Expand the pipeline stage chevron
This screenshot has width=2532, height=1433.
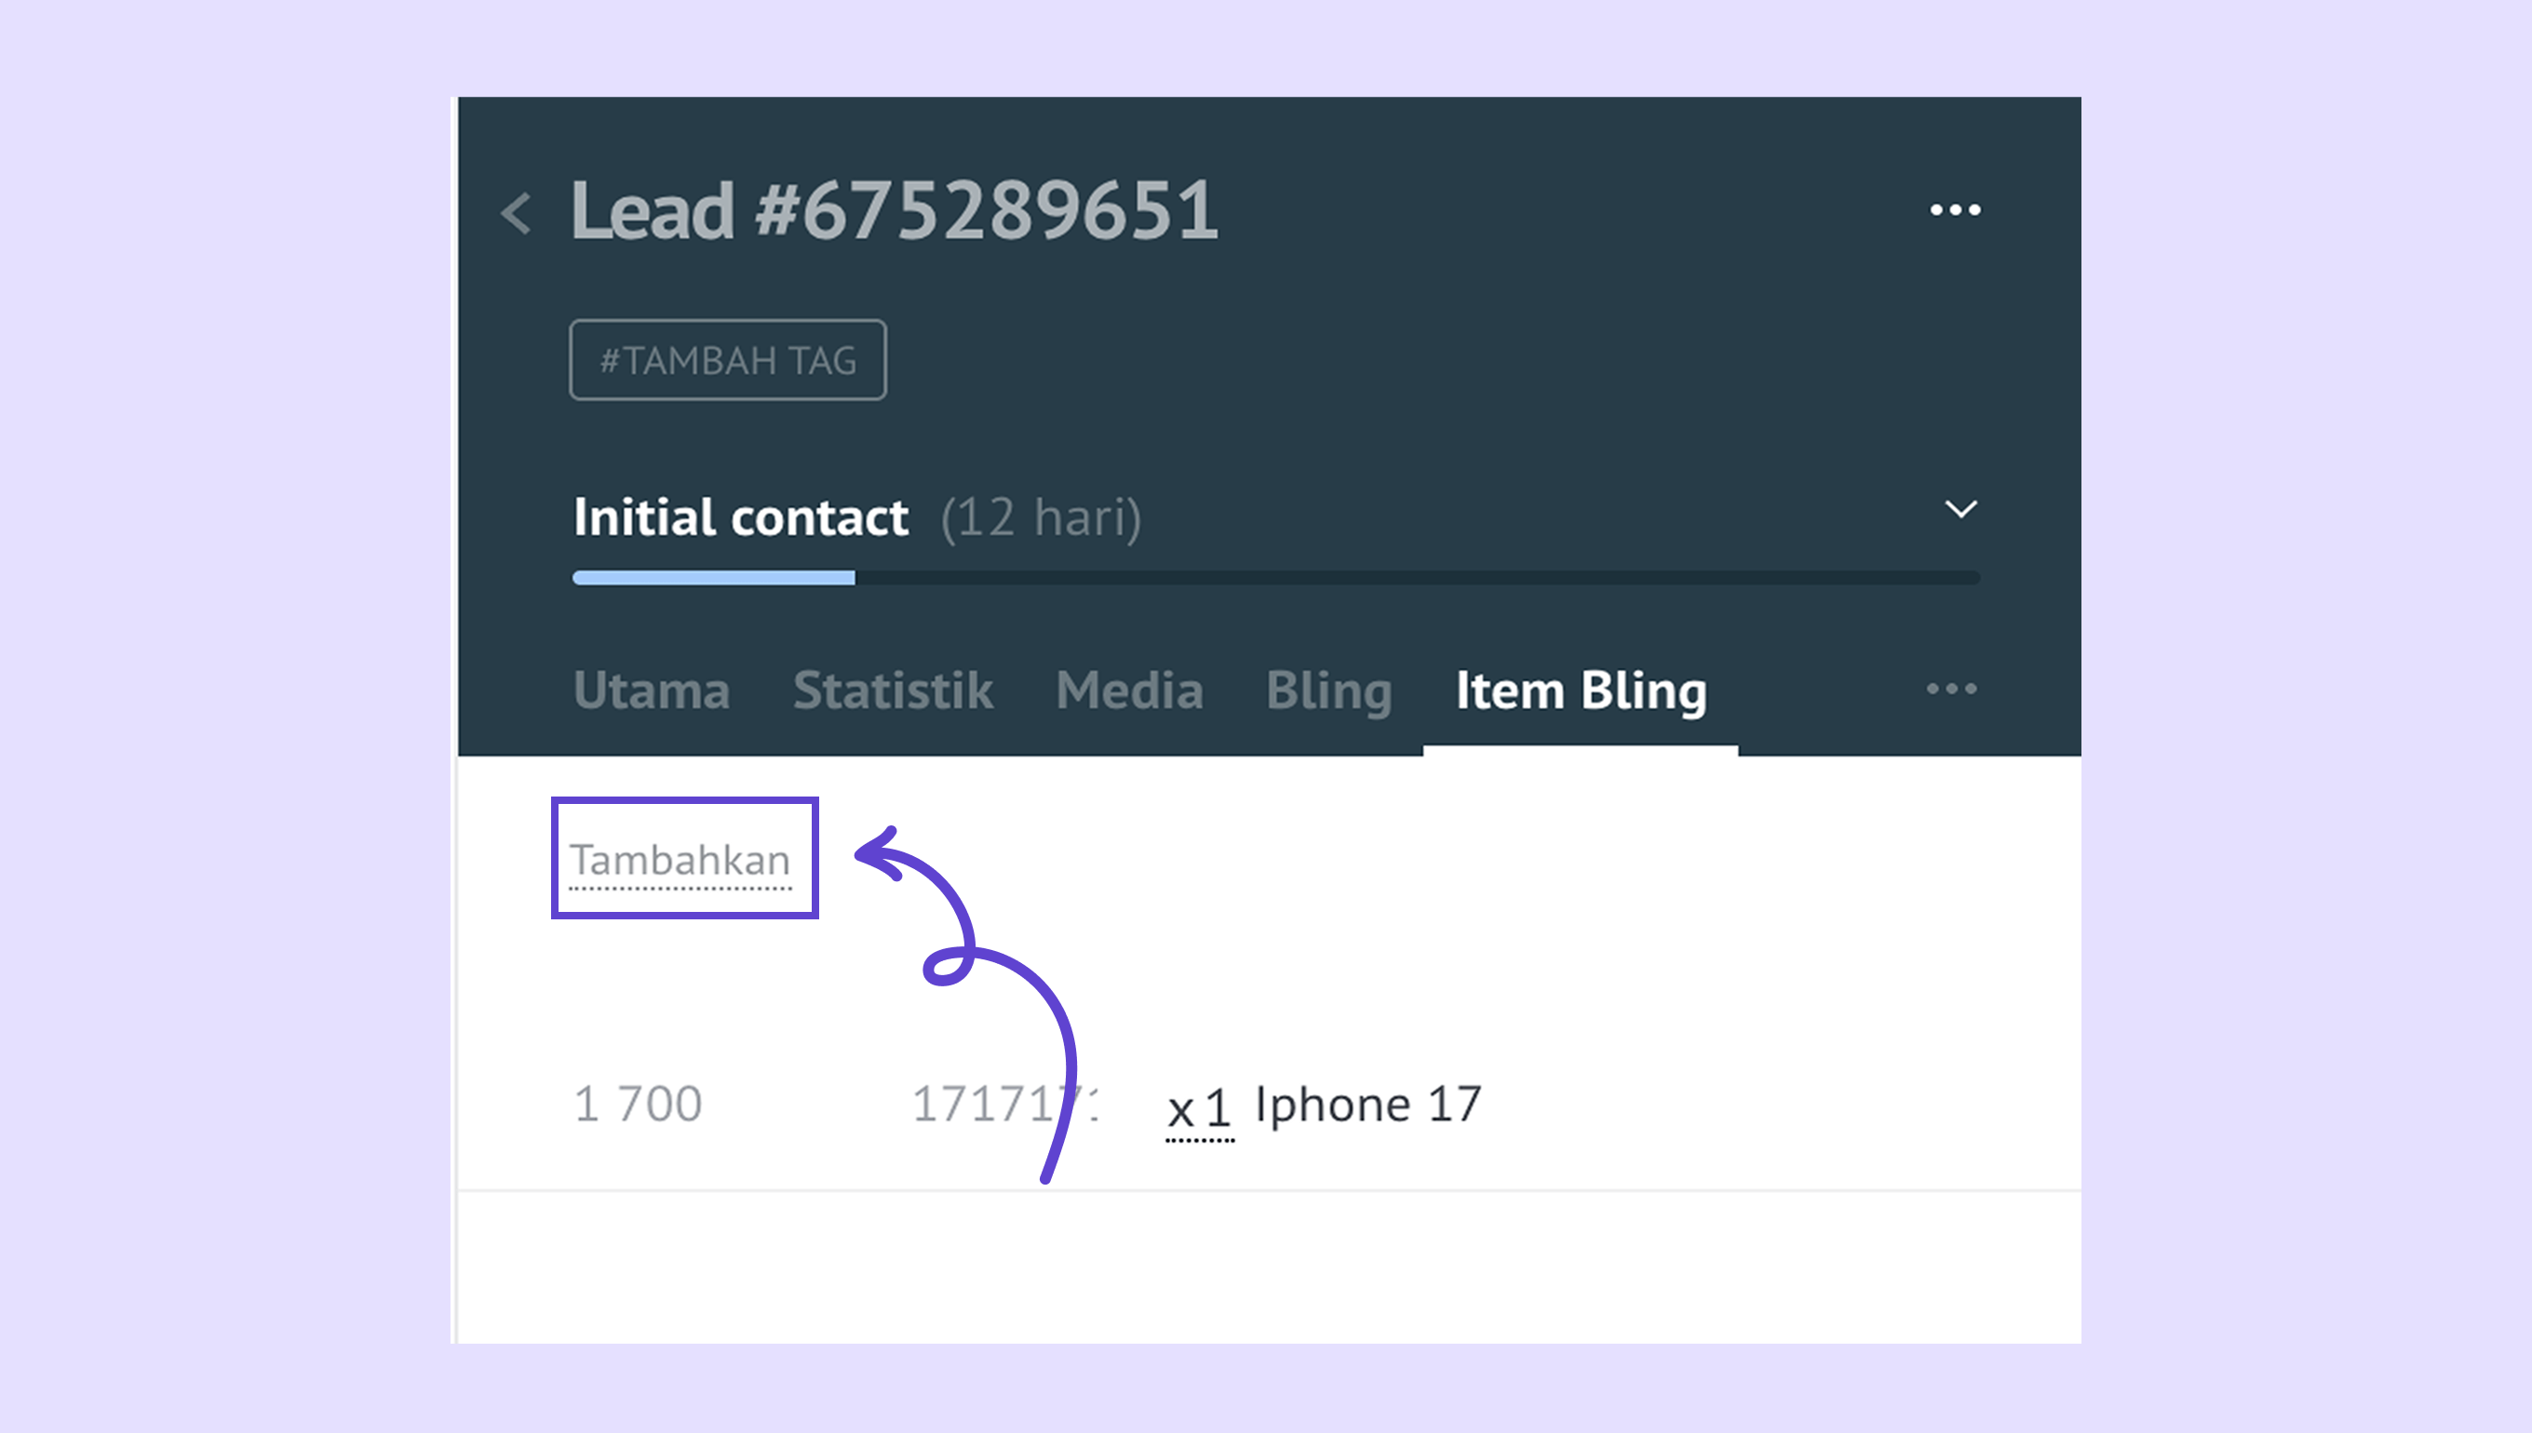(x=1960, y=510)
